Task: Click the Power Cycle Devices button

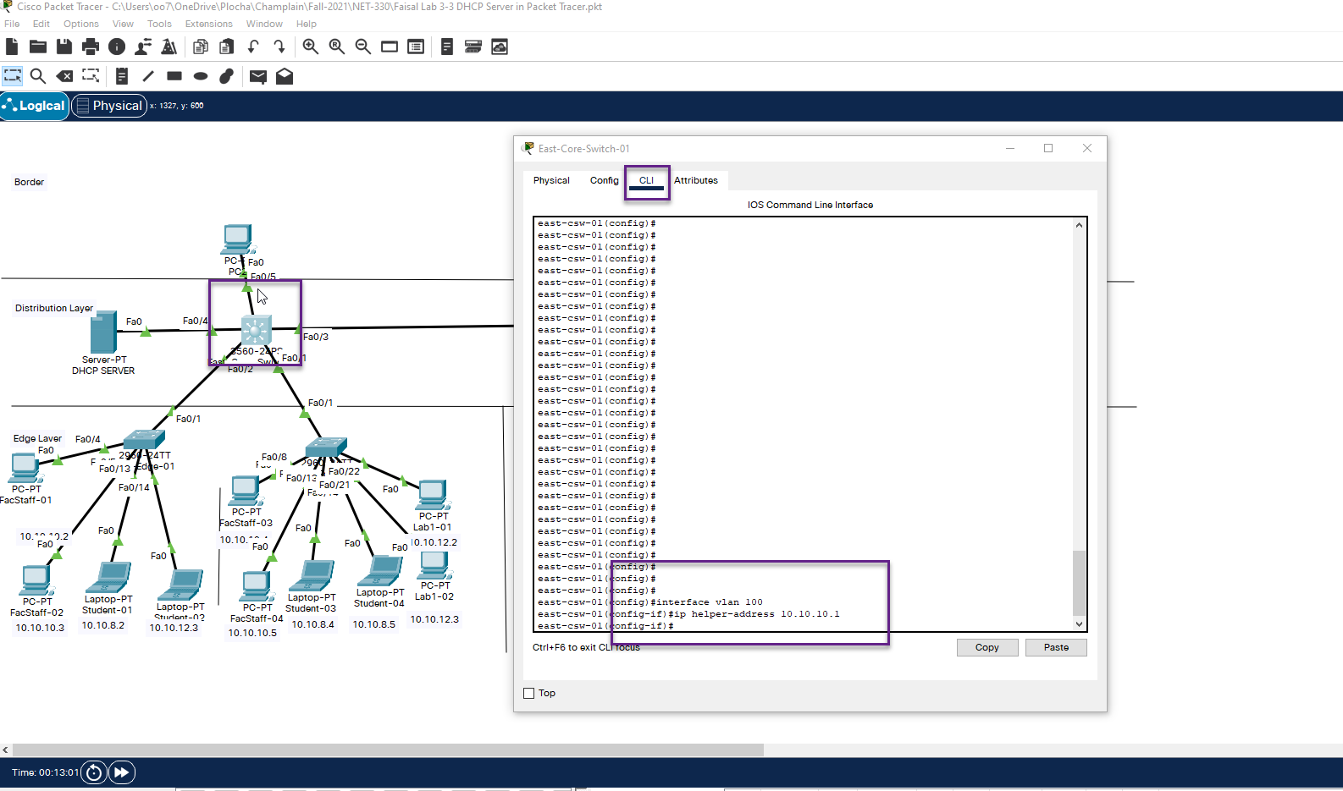Action: coord(94,772)
